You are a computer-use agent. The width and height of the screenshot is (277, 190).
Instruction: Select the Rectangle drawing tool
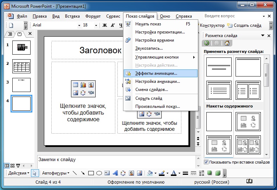coord(91,173)
